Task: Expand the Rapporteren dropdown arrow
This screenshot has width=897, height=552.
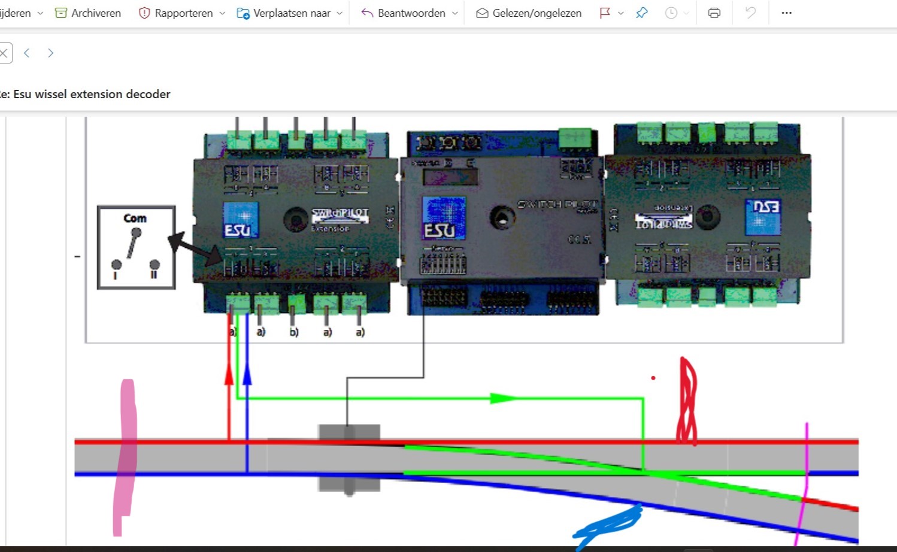Action: click(x=222, y=13)
